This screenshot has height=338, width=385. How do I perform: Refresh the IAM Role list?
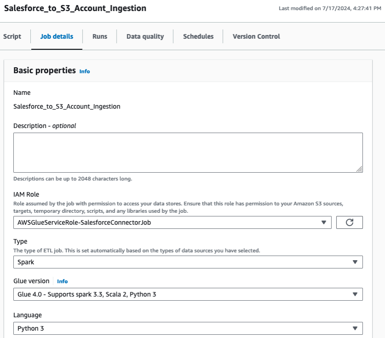click(349, 222)
